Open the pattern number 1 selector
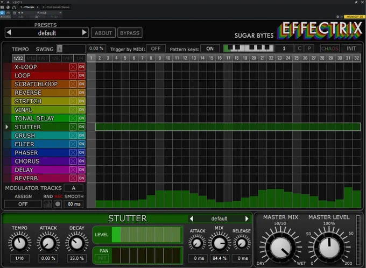 284,48
